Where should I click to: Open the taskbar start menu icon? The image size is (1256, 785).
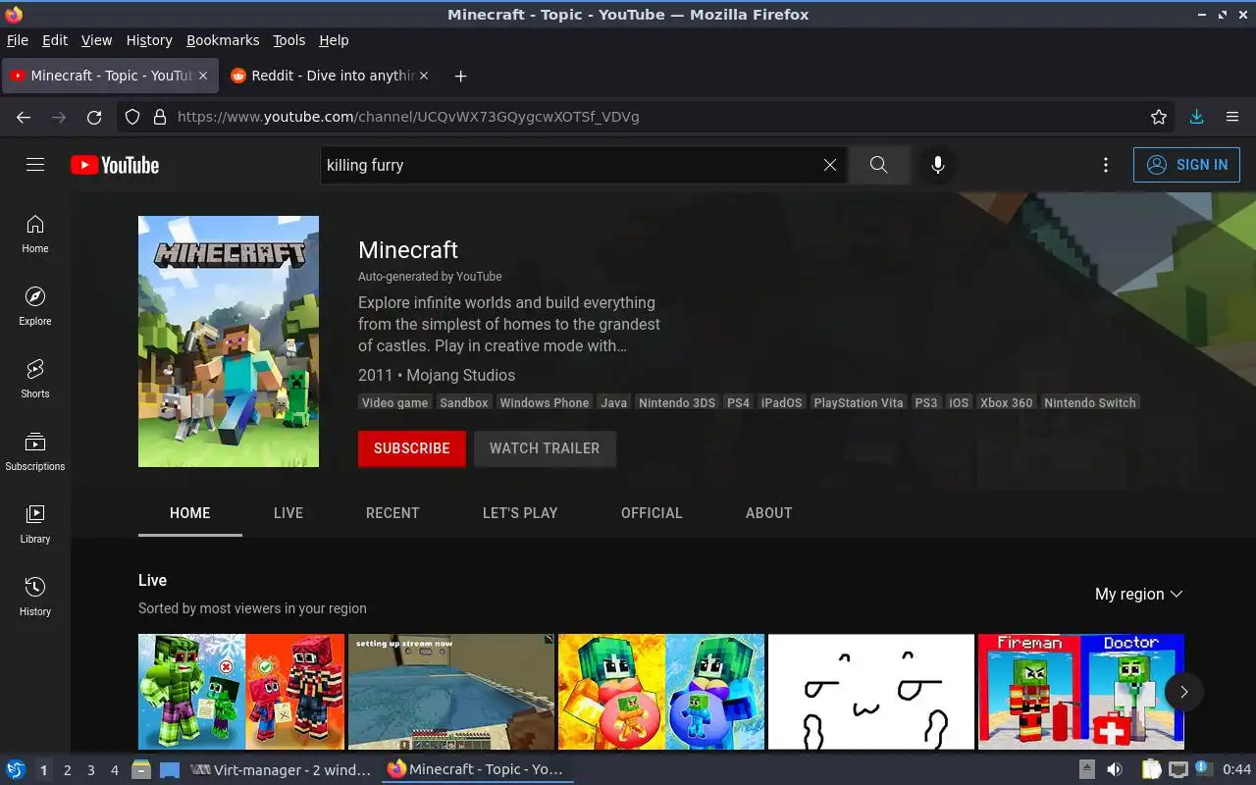coord(15,769)
